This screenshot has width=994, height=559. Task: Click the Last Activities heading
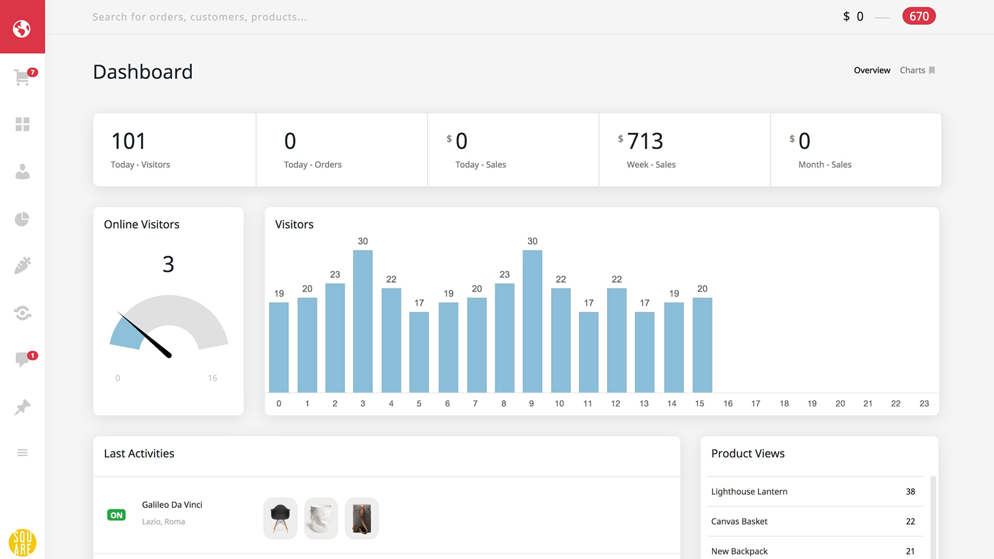click(139, 453)
